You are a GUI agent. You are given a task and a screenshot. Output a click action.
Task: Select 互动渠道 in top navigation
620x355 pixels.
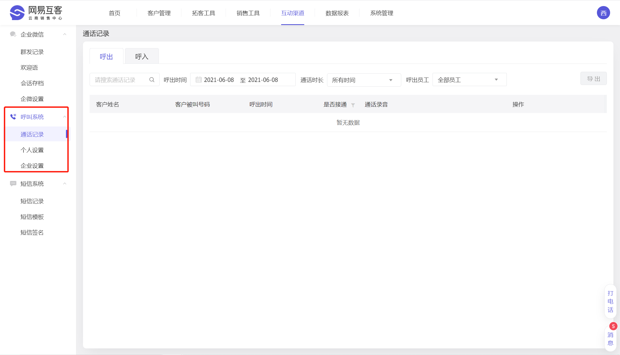tap(292, 13)
